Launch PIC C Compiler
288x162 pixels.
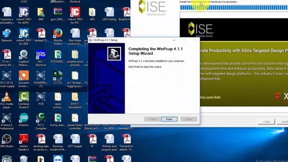click(x=41, y=121)
